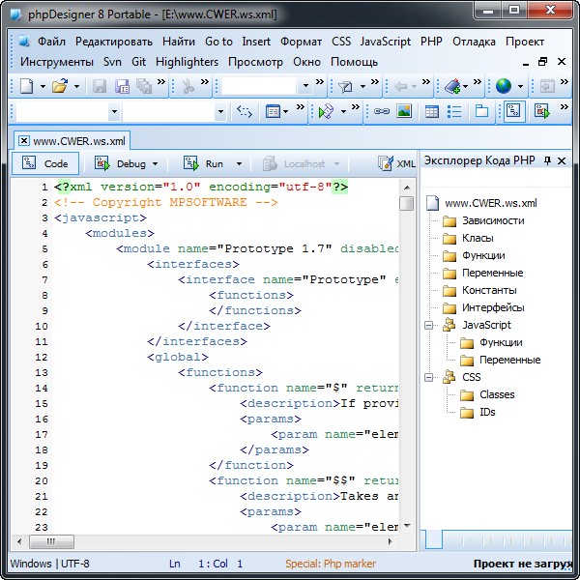The image size is (580, 580).
Task: Switch to XML view
Action: click(x=397, y=164)
